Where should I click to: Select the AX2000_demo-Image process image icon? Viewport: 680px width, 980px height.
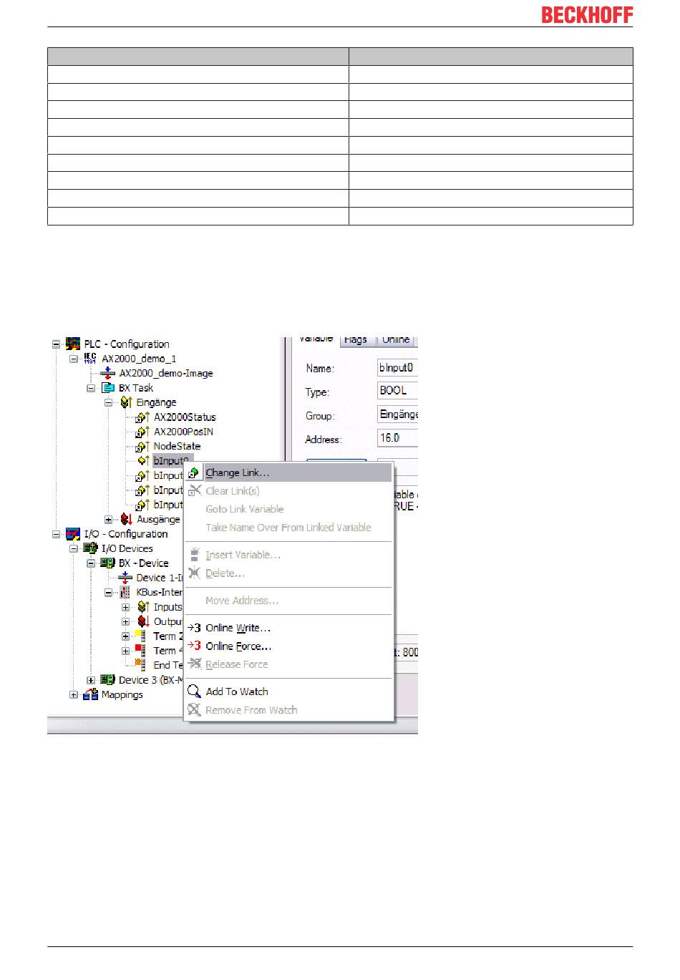[x=107, y=373]
